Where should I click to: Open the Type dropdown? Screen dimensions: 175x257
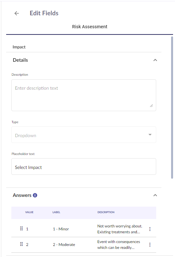[84, 135]
